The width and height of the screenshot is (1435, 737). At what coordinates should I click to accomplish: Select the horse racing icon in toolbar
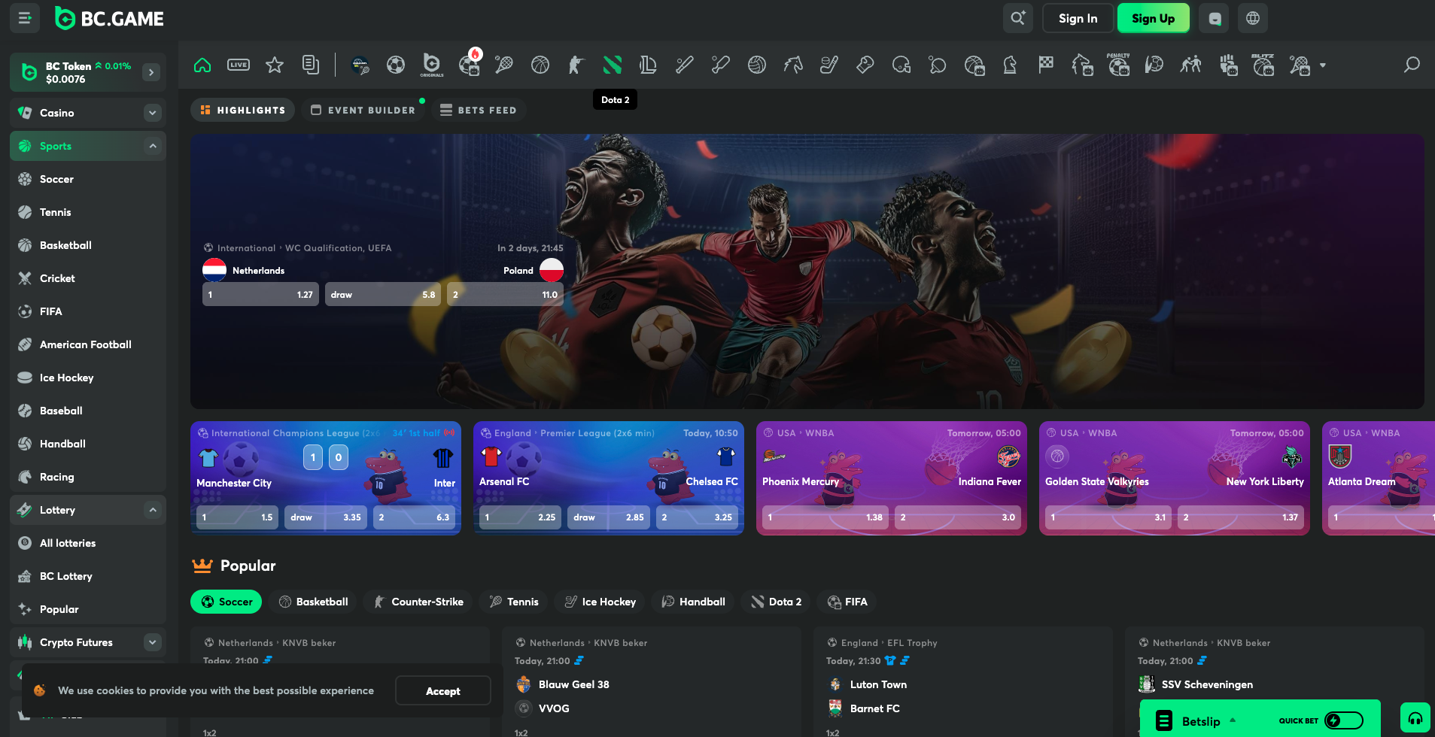click(x=793, y=65)
